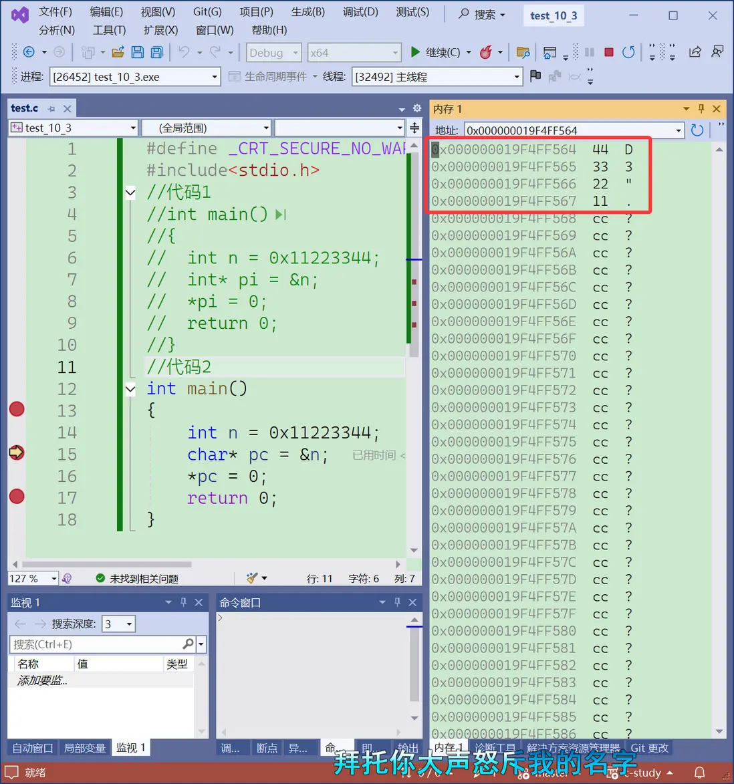
Task: Refresh the memory window with the reload icon
Action: [x=697, y=130]
